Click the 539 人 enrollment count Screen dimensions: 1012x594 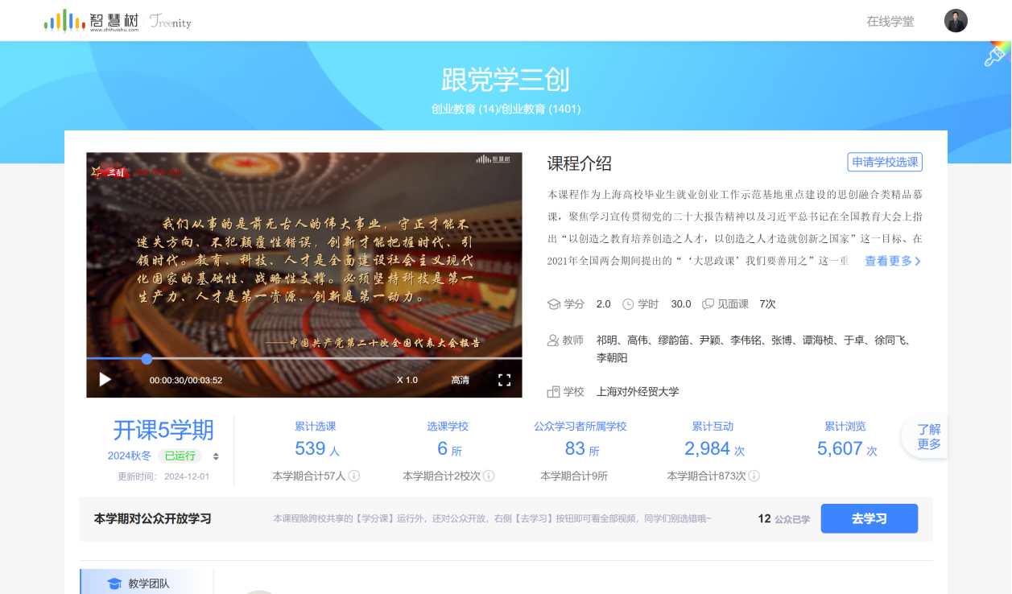click(x=317, y=449)
